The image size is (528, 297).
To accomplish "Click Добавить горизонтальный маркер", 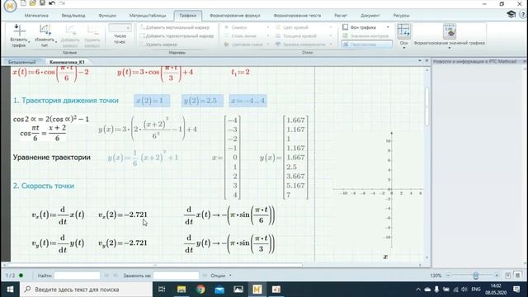I will click(177, 35).
